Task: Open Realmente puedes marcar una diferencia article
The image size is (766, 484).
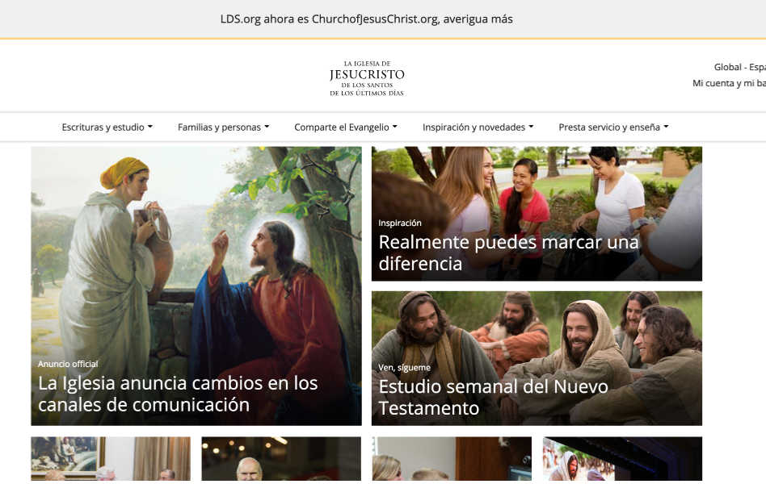Action: [x=508, y=252]
